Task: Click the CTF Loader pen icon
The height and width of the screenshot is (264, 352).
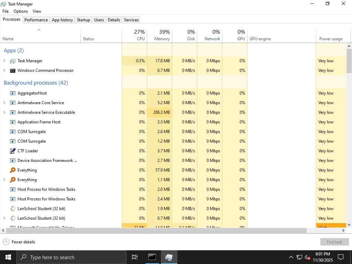Action: (x=13, y=151)
